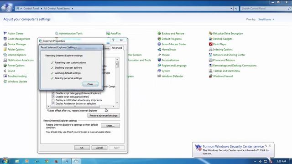
Task: Open Windows Start menu orb
Action: pyautogui.click(x=5, y=161)
